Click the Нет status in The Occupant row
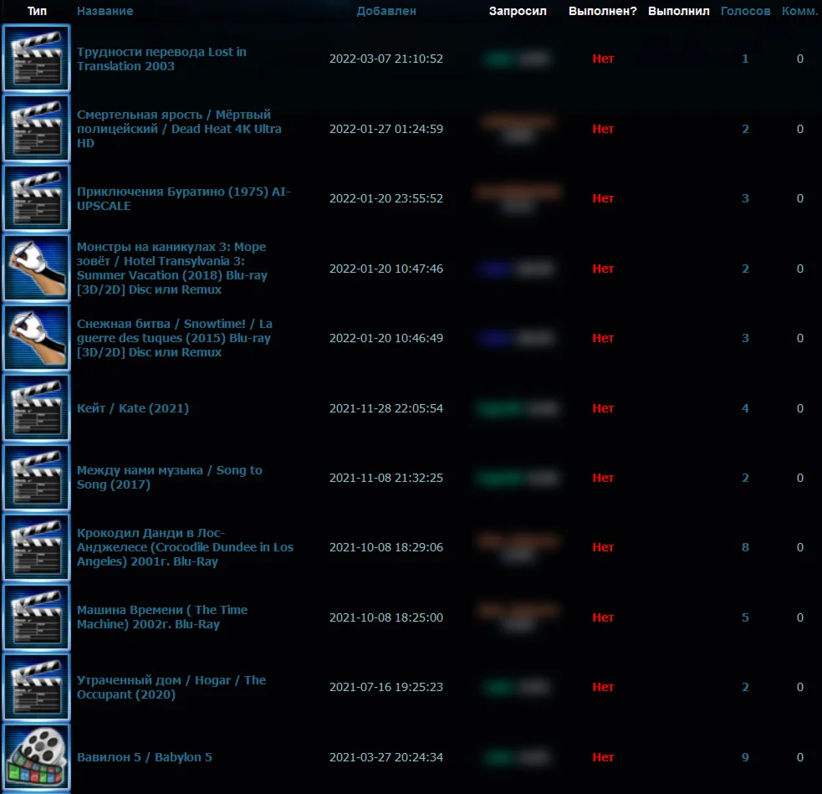Image resolution: width=822 pixels, height=794 pixels. pyautogui.click(x=603, y=687)
